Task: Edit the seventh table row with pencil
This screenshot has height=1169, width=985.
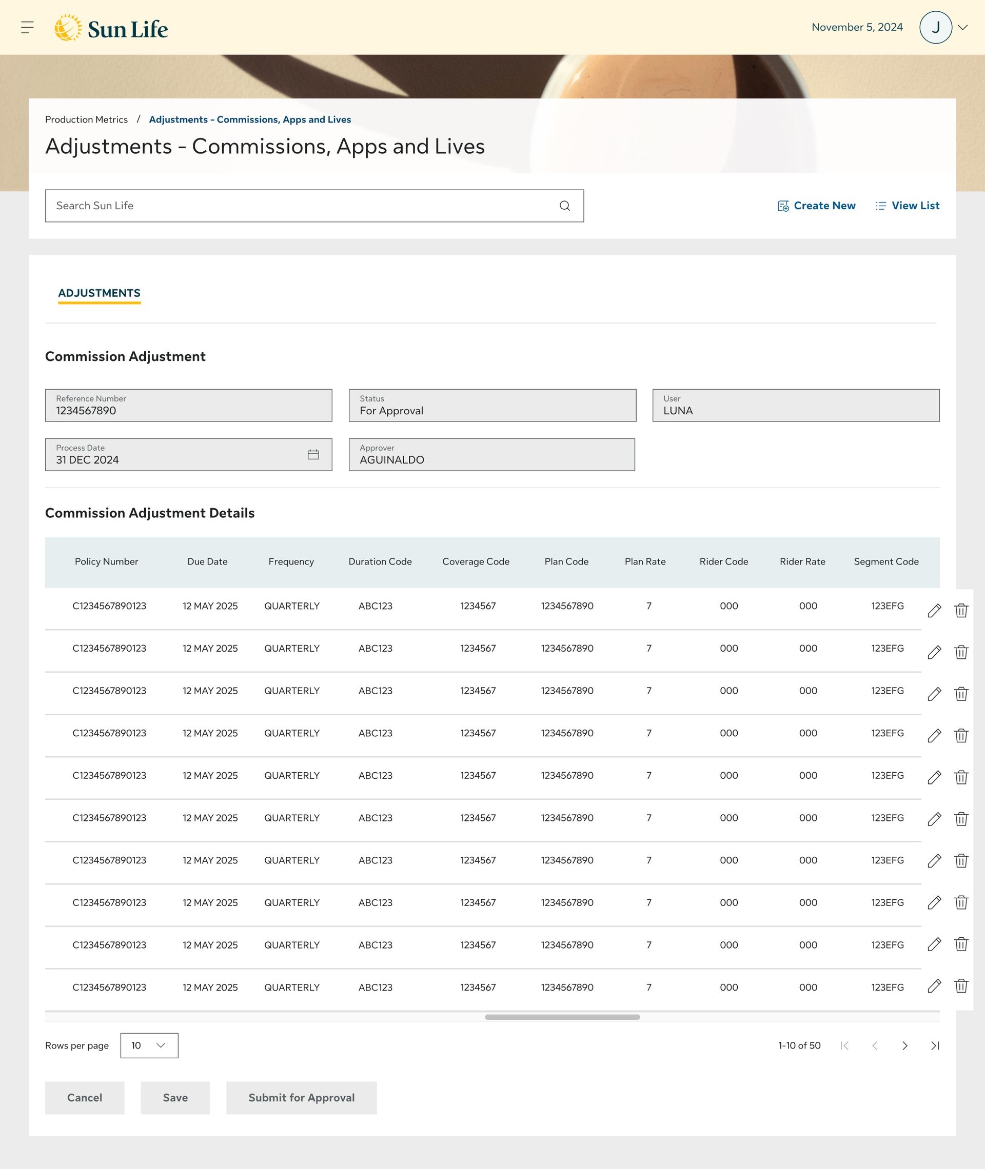Action: coord(934,860)
